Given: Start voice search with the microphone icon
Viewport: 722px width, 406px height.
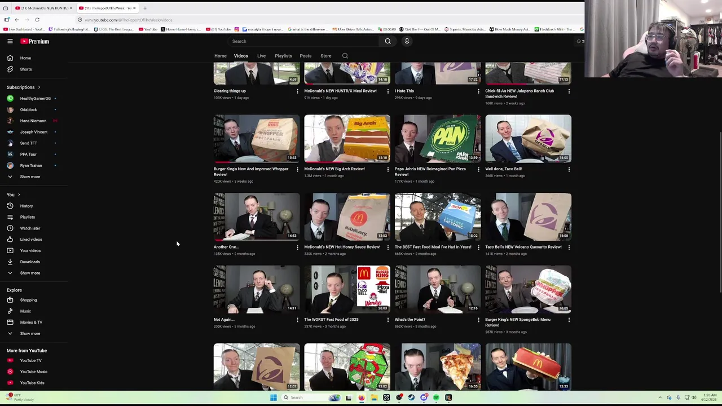Looking at the screenshot, I should pos(407,41).
